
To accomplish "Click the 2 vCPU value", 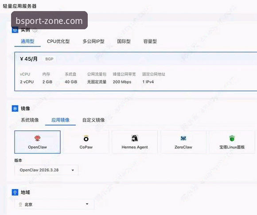I will pos(27,82).
